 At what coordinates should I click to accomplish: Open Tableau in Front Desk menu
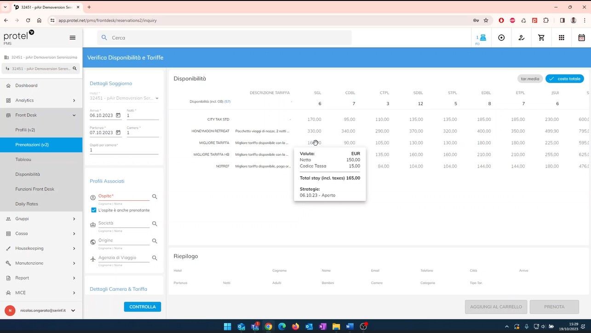click(23, 159)
